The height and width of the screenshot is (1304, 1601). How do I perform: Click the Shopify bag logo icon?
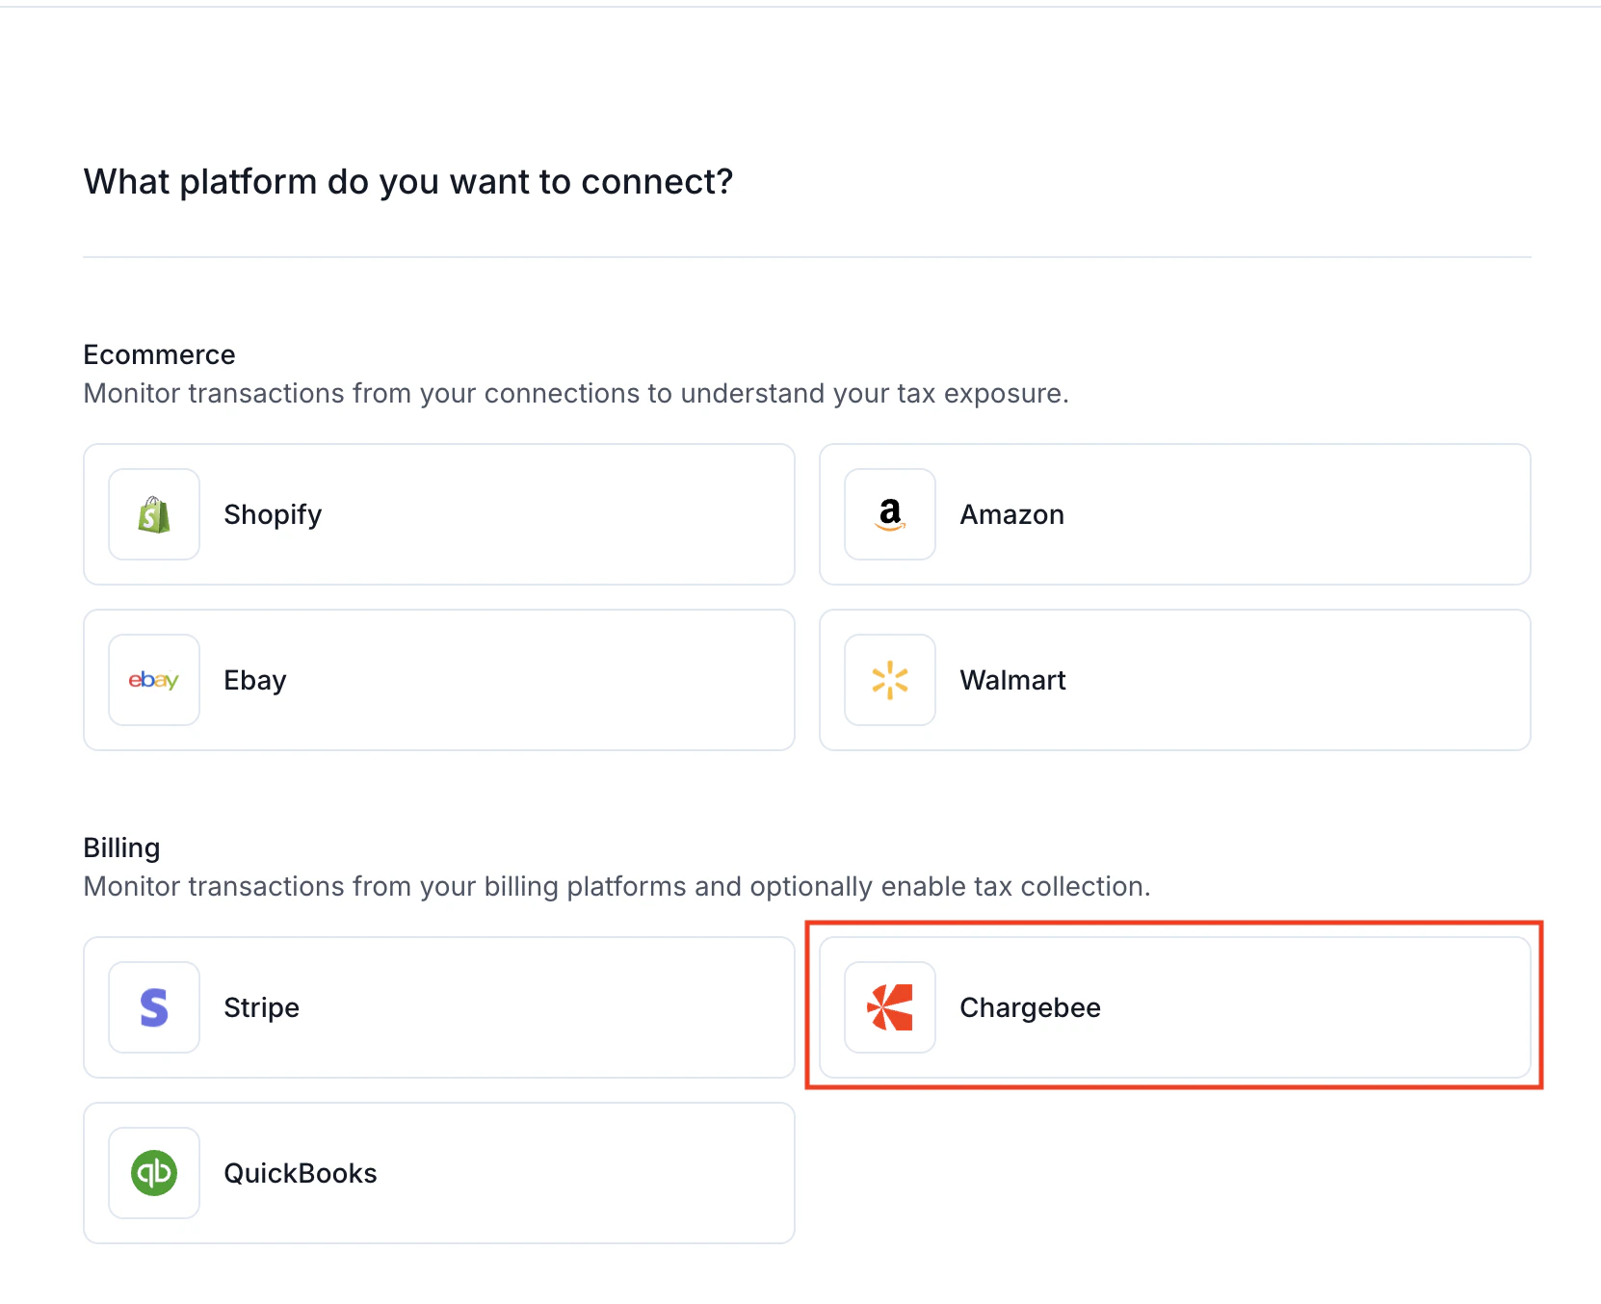(x=154, y=514)
